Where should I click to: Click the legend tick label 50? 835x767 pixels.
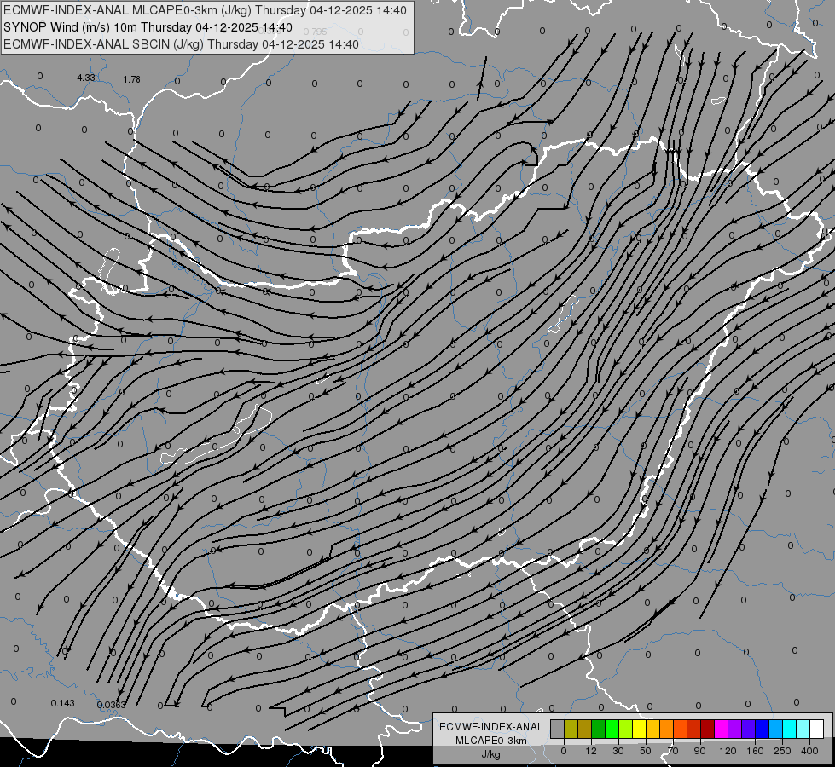click(646, 751)
